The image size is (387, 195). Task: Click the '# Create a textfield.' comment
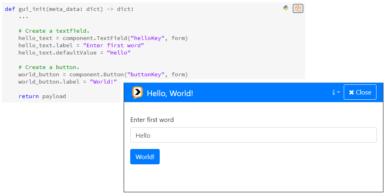(x=54, y=31)
